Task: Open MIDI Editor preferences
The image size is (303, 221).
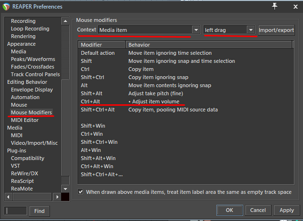Action: [x=25, y=120]
